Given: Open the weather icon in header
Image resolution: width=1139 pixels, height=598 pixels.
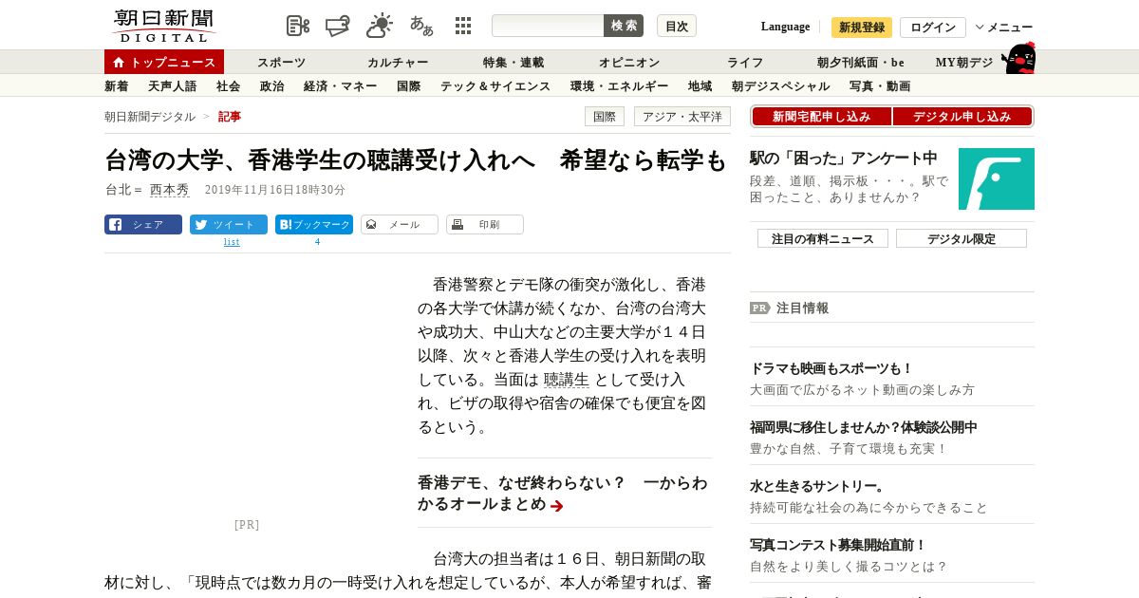Looking at the screenshot, I should pyautogui.click(x=380, y=26).
